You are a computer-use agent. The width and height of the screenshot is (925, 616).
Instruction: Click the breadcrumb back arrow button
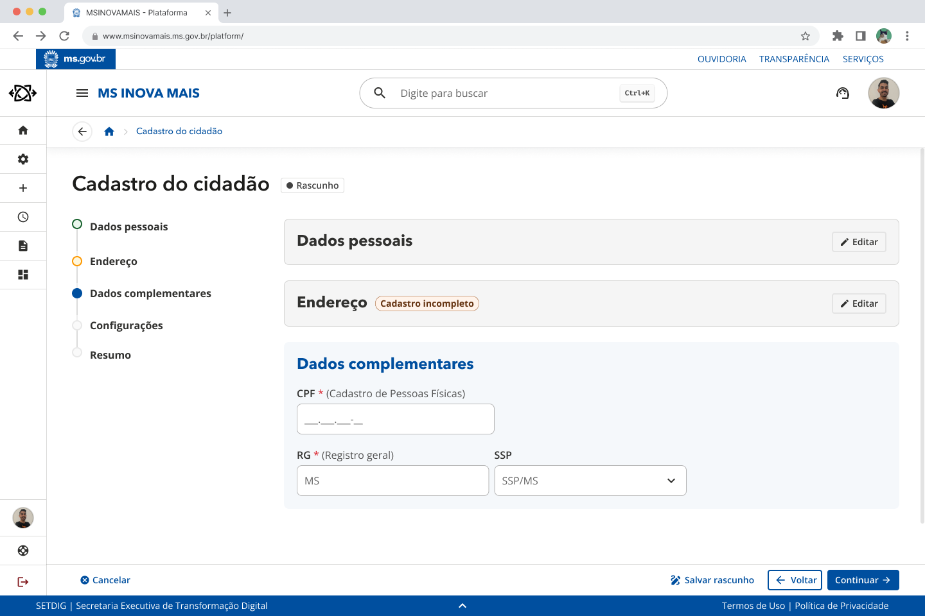click(82, 132)
